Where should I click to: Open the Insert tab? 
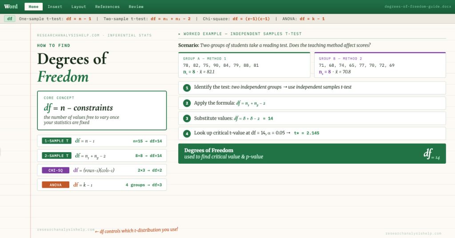pyautogui.click(x=55, y=7)
